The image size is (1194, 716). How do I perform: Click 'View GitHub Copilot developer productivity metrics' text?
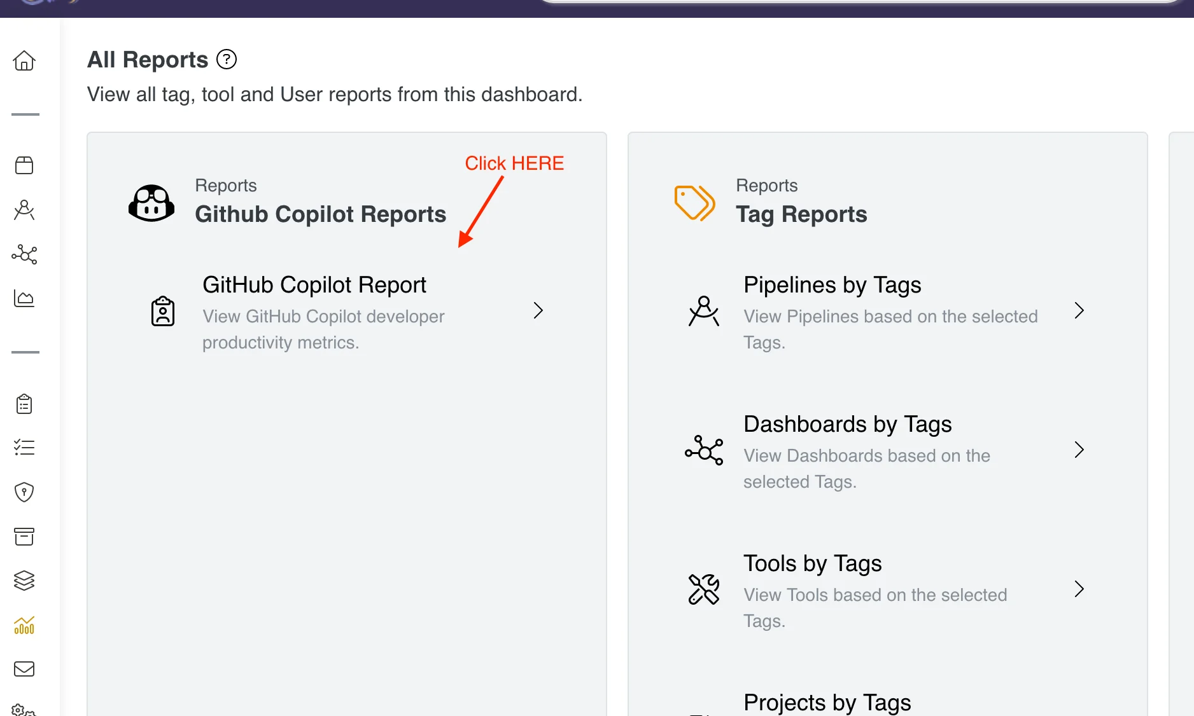pyautogui.click(x=323, y=329)
